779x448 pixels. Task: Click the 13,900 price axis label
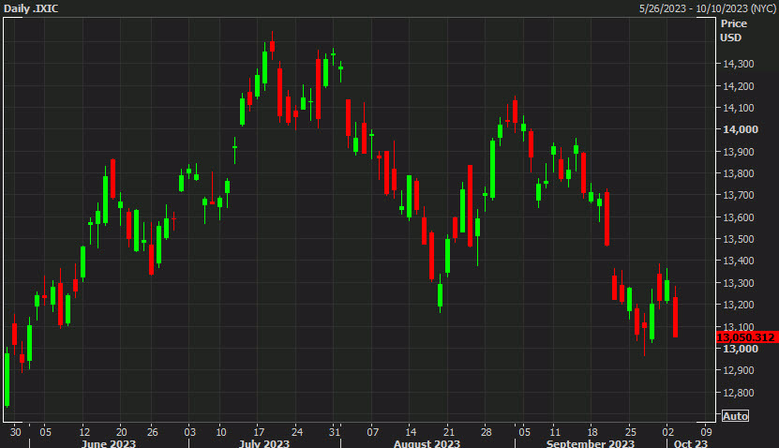[739, 152]
